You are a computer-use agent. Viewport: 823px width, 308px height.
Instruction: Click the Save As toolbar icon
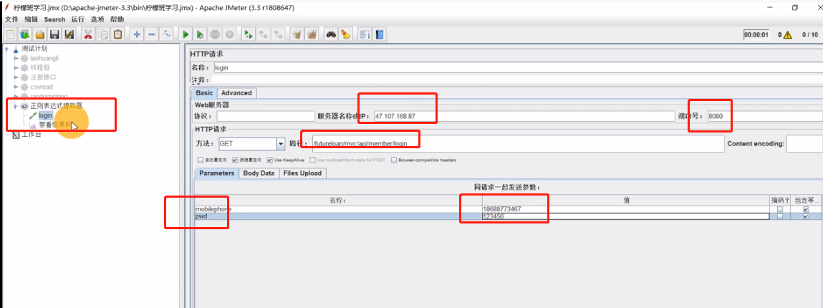pos(69,34)
